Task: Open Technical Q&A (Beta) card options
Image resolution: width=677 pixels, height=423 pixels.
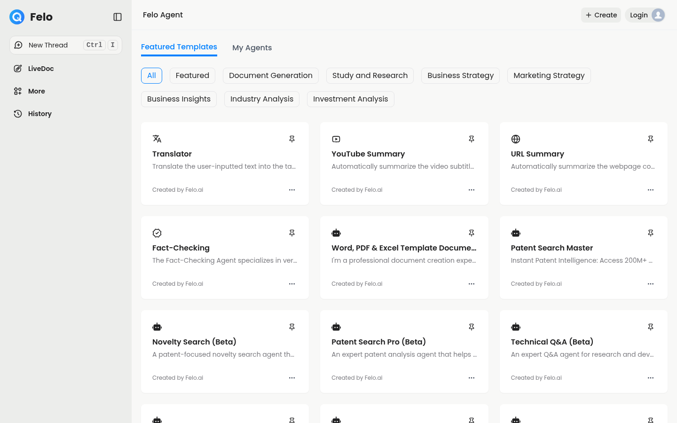Action: point(651,378)
